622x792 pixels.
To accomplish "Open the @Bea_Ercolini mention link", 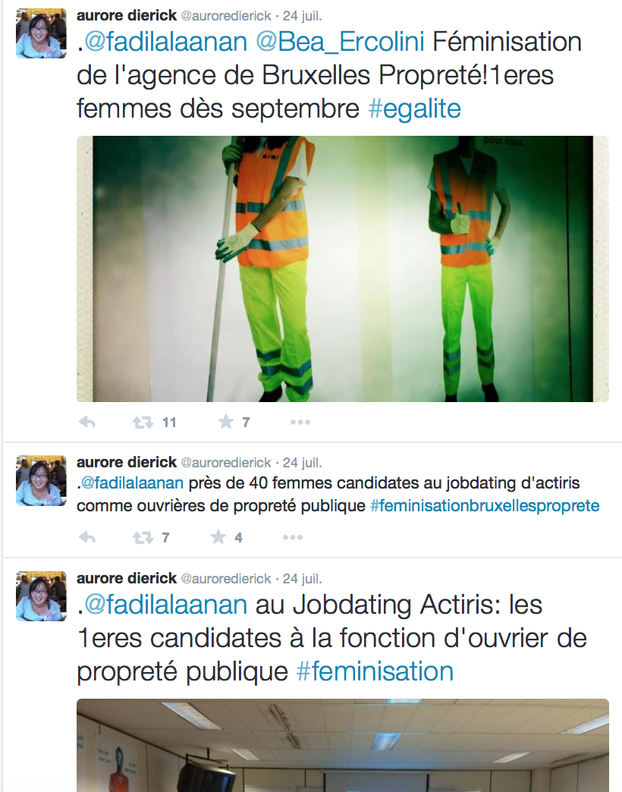I will pos(340,42).
